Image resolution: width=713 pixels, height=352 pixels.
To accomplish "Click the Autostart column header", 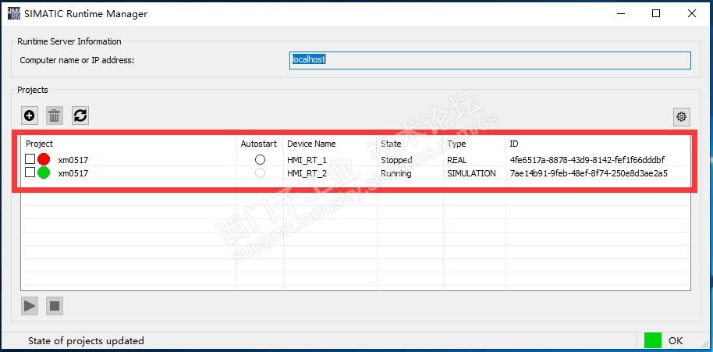I will [x=259, y=144].
